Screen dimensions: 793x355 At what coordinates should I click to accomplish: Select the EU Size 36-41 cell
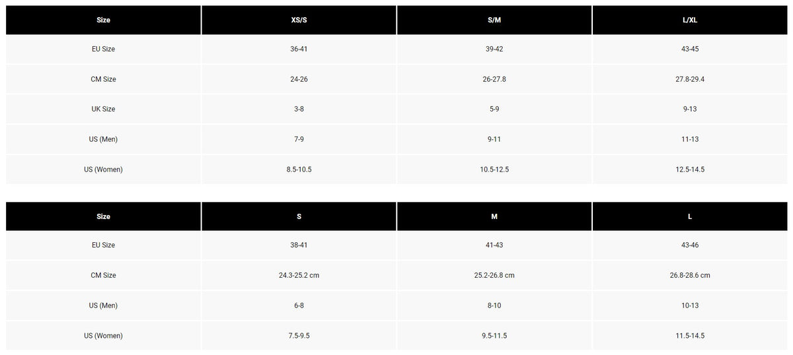click(x=299, y=49)
